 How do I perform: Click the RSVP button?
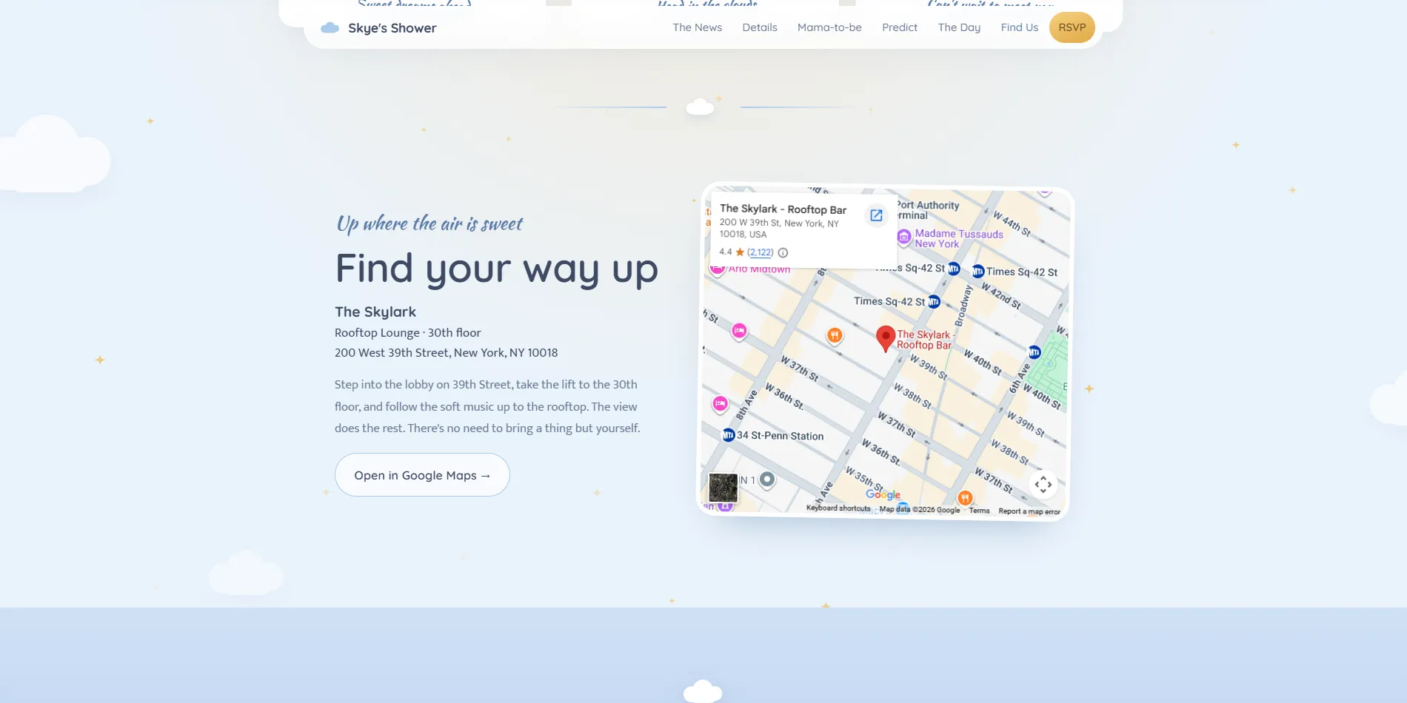click(x=1072, y=27)
